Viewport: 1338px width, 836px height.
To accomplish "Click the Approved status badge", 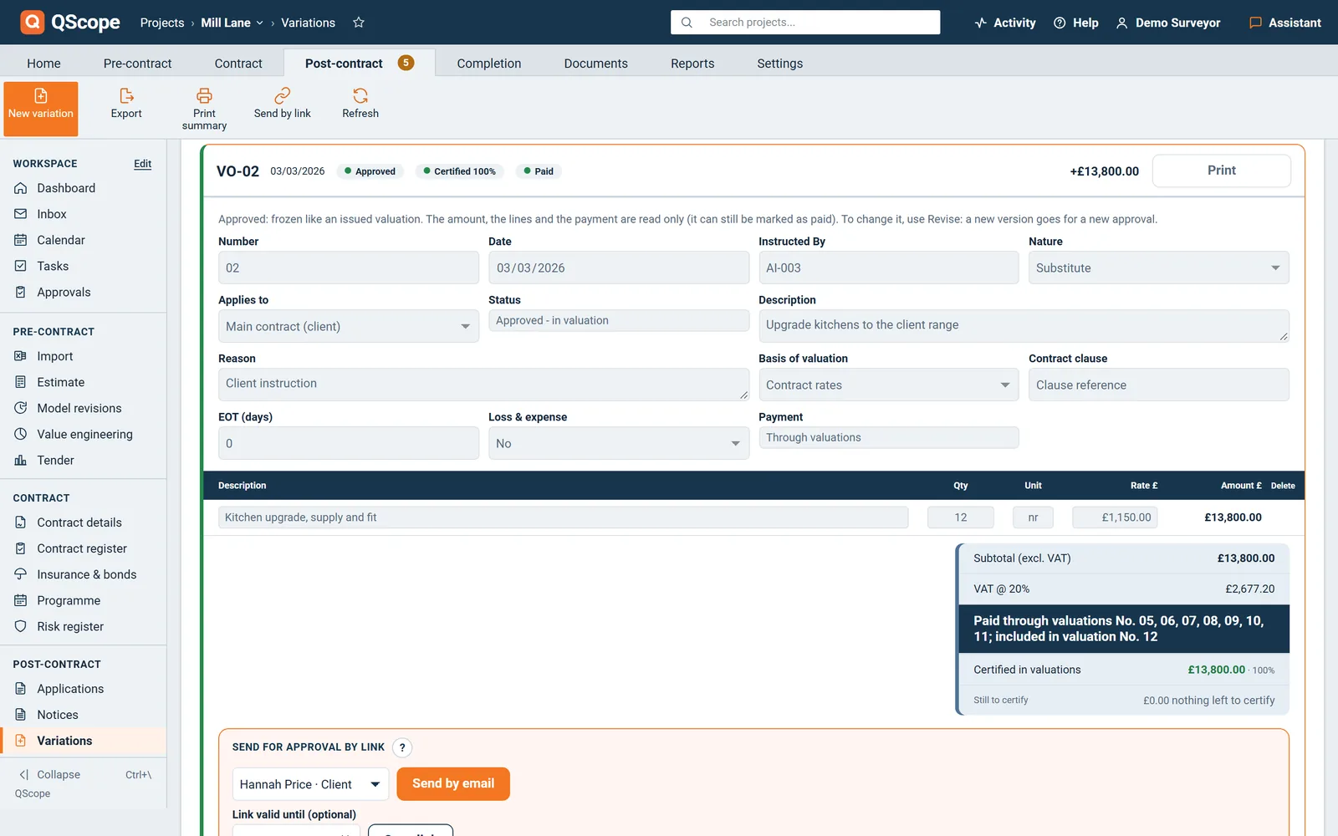I will [x=370, y=171].
